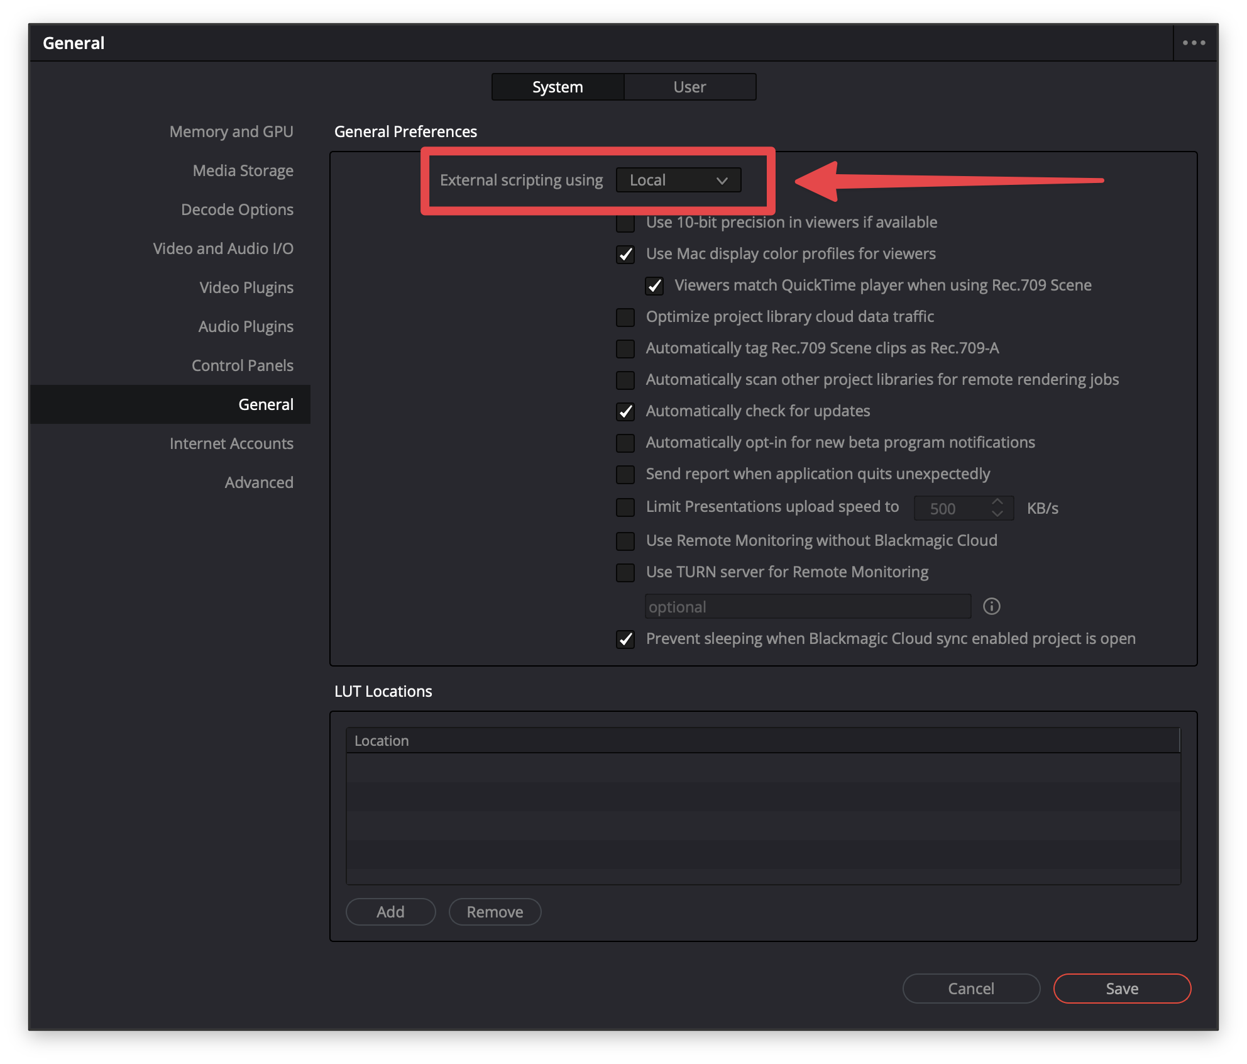Select Decode Options in sidebar
This screenshot has width=1247, height=1064.
(237, 209)
